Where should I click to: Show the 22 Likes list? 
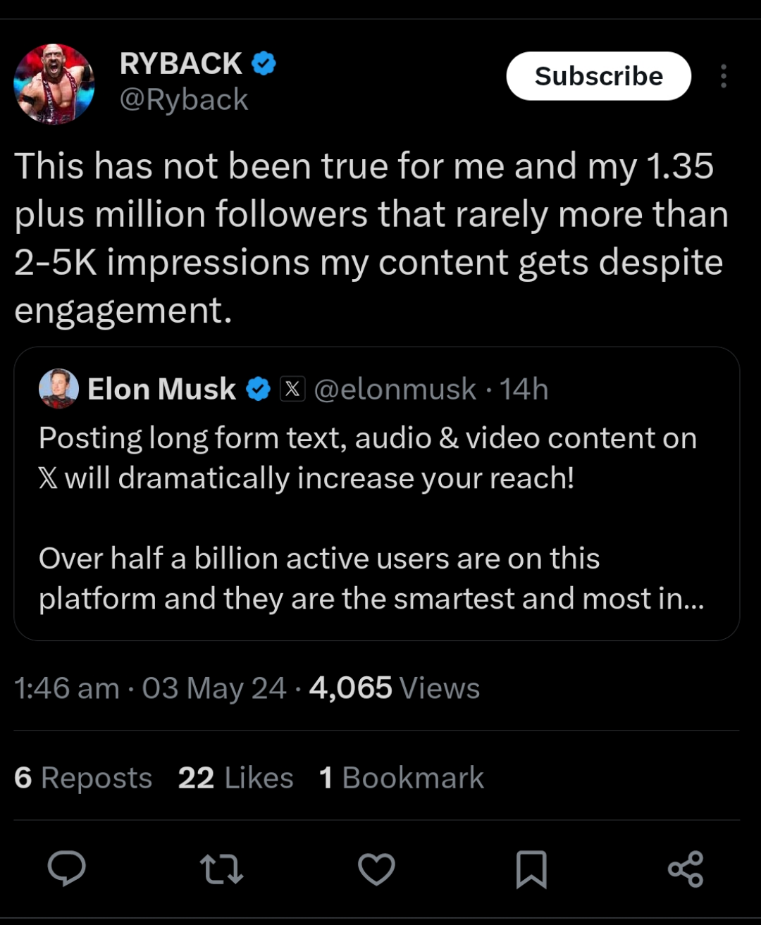pos(235,778)
